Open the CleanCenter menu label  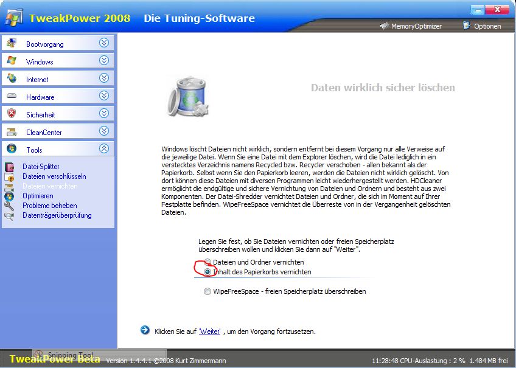[x=44, y=133]
